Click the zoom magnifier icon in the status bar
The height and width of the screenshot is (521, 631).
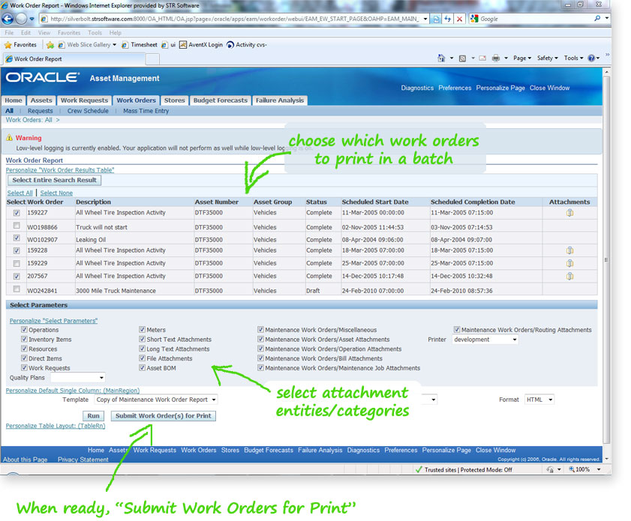coord(572,469)
